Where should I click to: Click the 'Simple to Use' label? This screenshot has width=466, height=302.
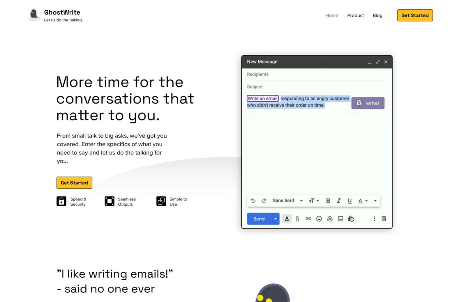(x=178, y=202)
